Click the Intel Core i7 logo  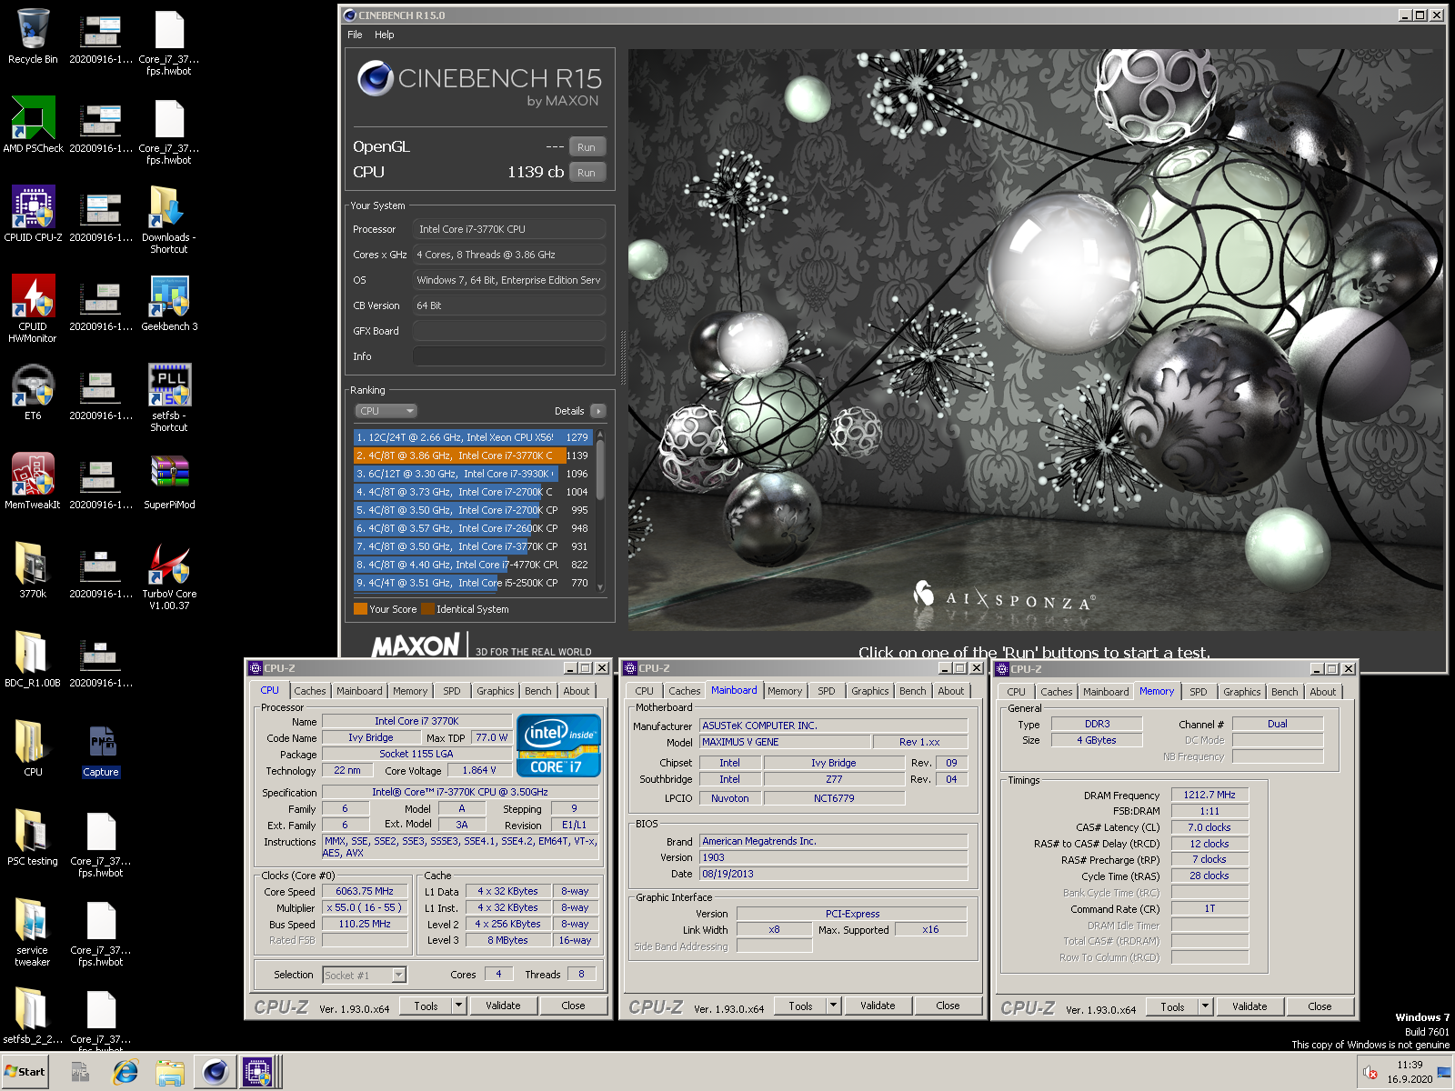click(558, 745)
